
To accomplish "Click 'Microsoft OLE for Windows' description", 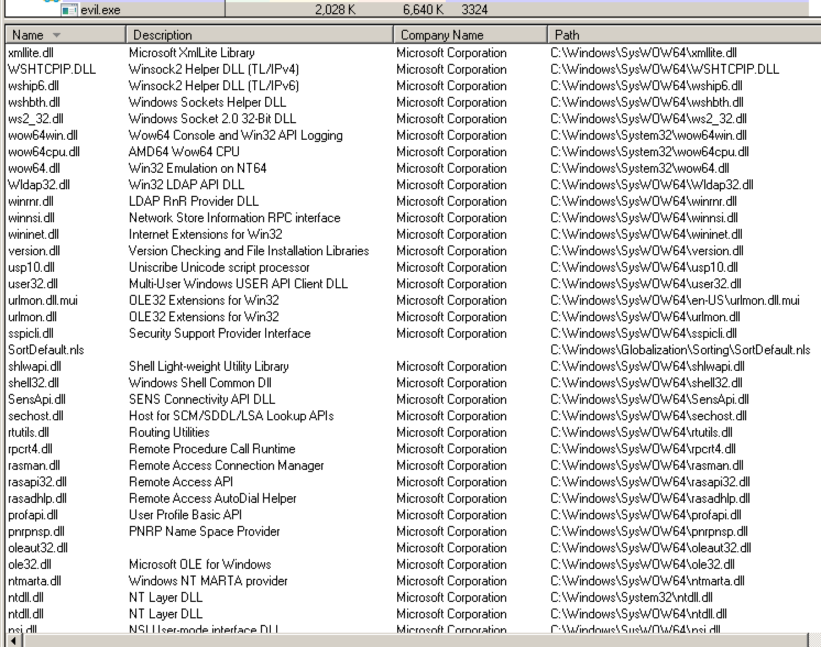I will coord(200,564).
